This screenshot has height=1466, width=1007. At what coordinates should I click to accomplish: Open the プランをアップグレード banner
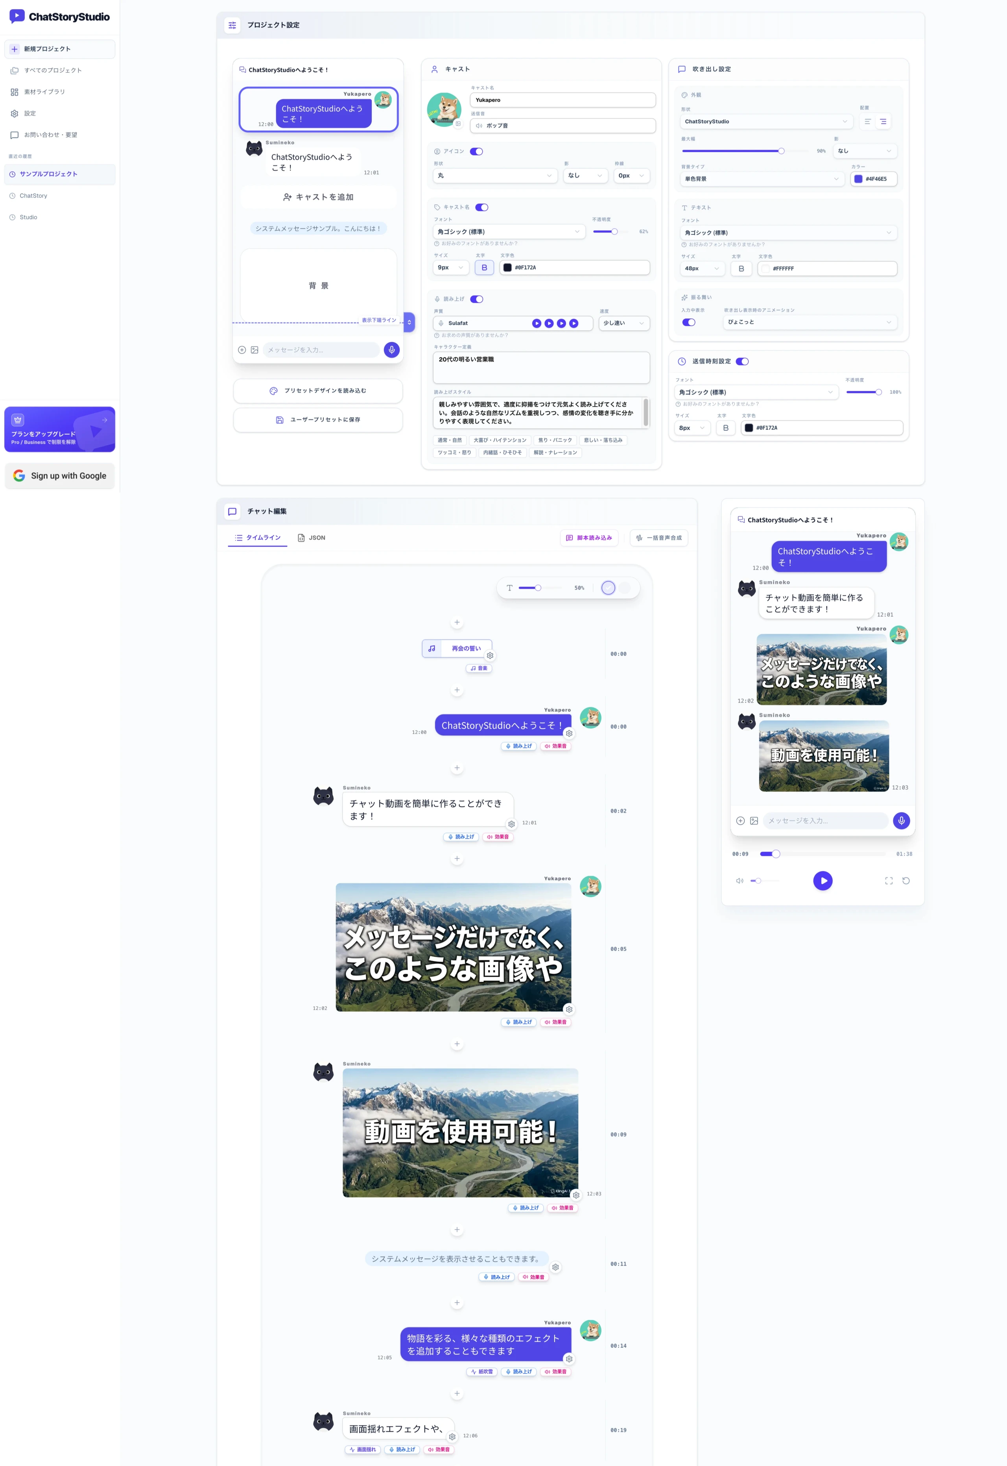click(60, 429)
